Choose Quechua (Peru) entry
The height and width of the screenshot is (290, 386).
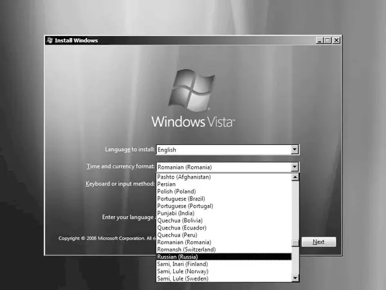point(224,235)
